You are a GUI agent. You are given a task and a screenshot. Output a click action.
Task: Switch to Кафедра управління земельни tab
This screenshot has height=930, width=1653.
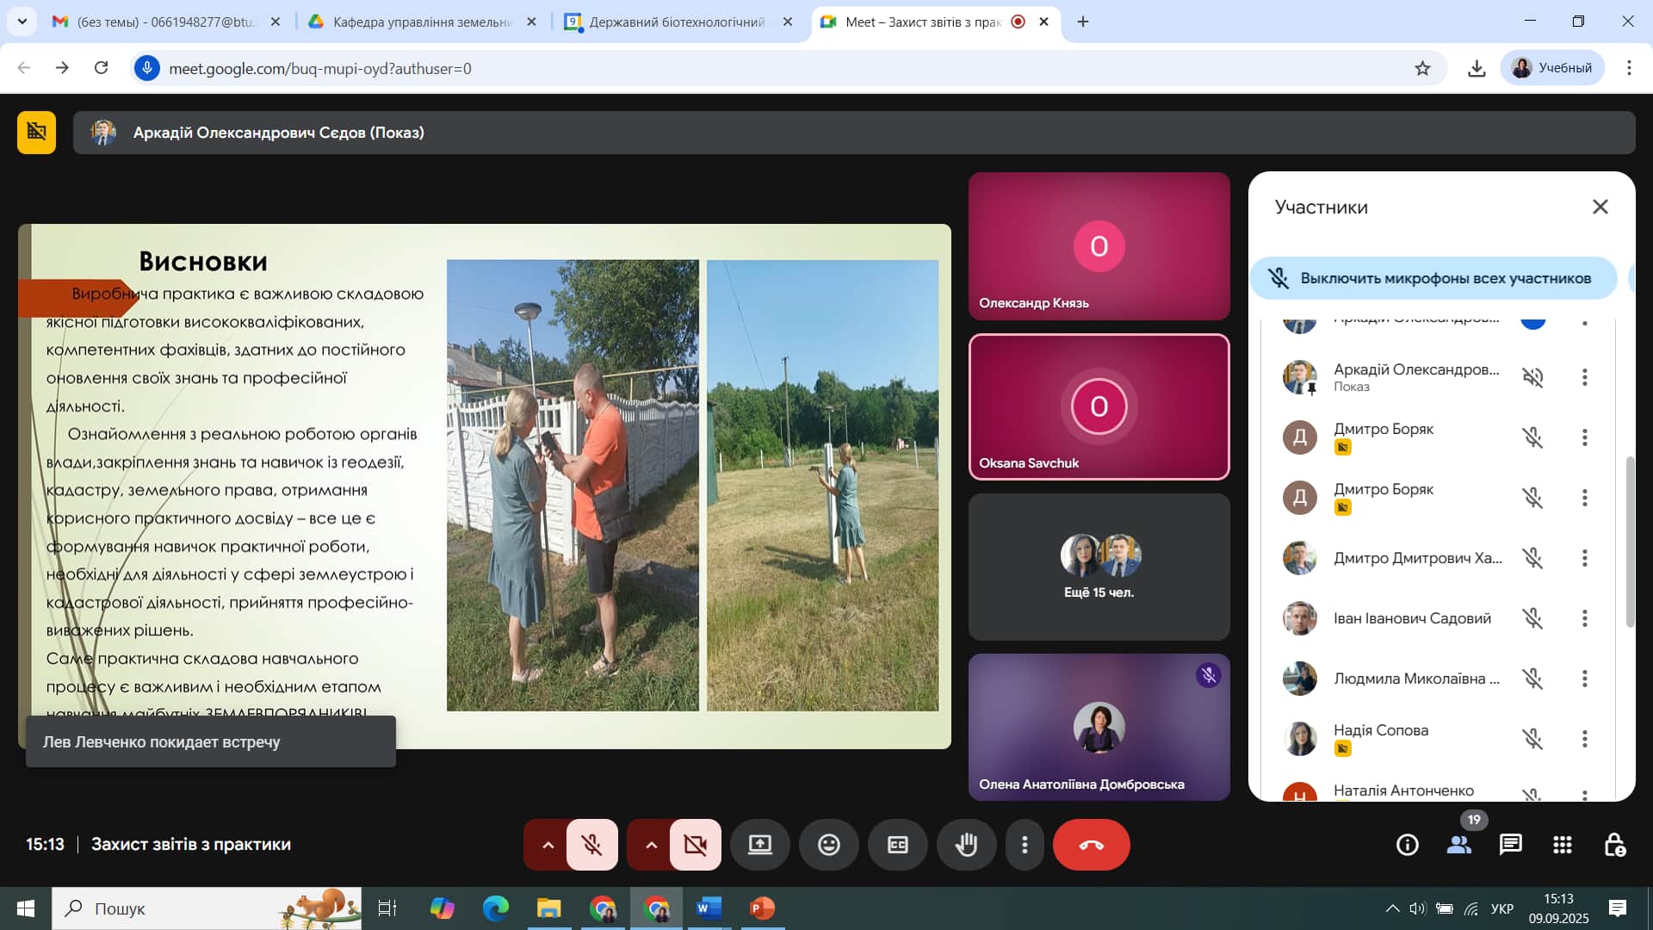422,22
